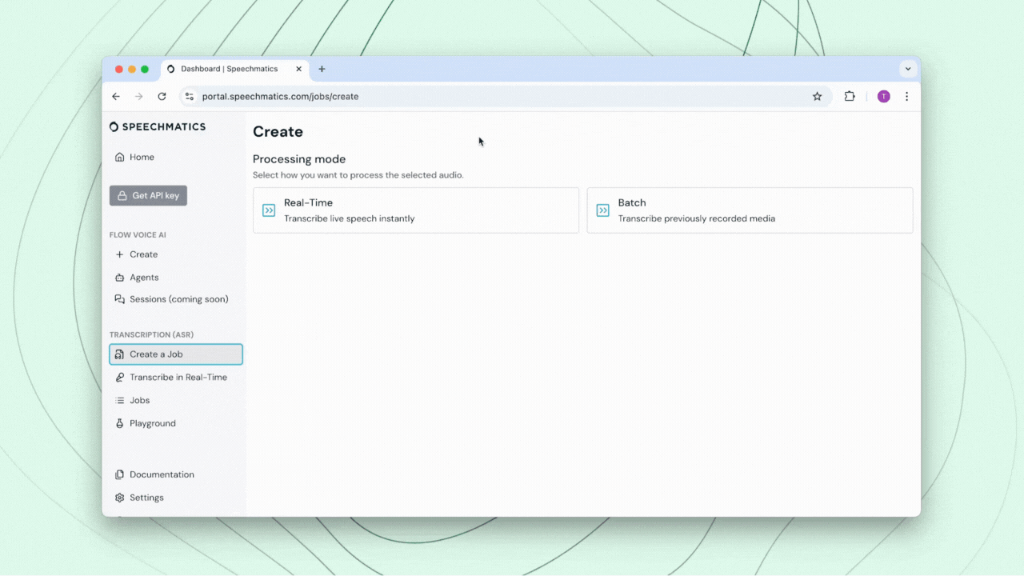This screenshot has height=576, width=1024.
Task: Click the "Processing mode" subheading
Action: click(x=299, y=159)
